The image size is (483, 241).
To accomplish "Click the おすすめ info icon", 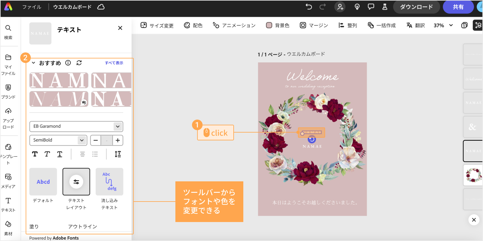I will [x=68, y=63].
